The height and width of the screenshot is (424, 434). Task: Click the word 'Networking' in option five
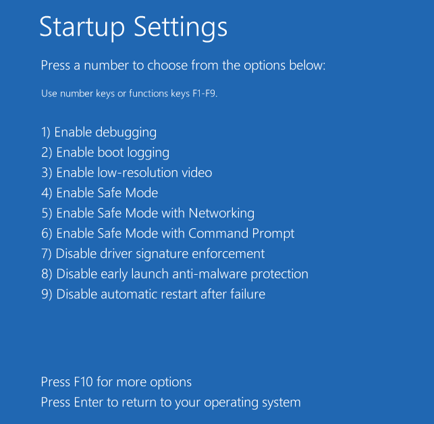coord(221,213)
